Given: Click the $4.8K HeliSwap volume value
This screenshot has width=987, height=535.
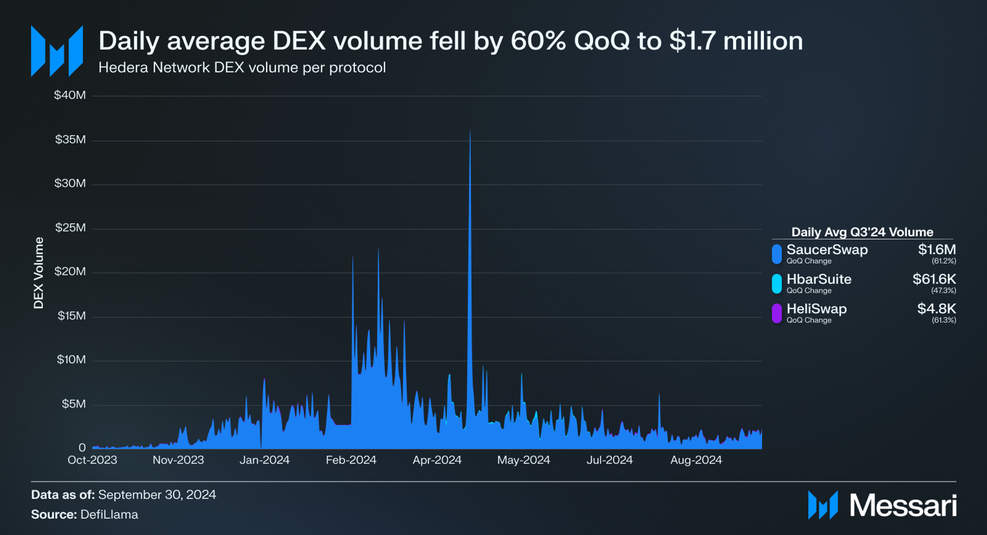Looking at the screenshot, I should pyautogui.click(x=936, y=309).
